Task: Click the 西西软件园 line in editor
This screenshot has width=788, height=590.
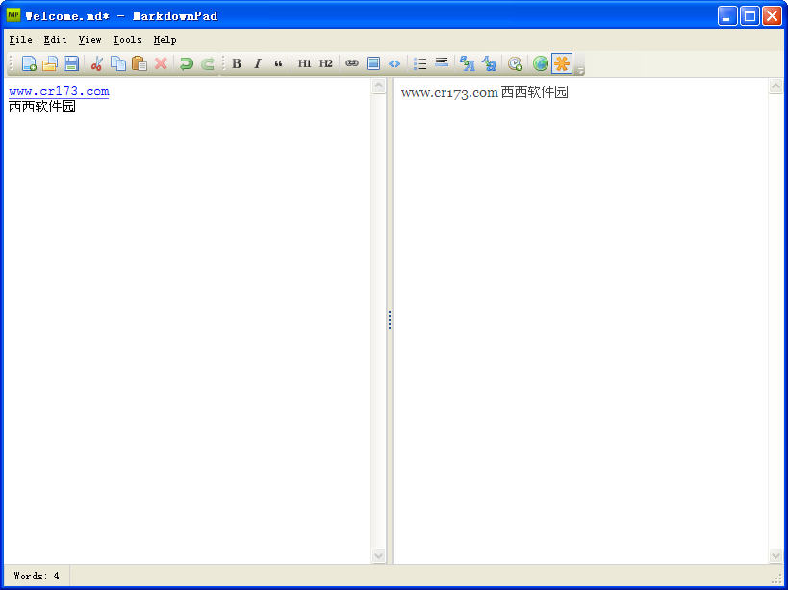Action: tap(42, 107)
